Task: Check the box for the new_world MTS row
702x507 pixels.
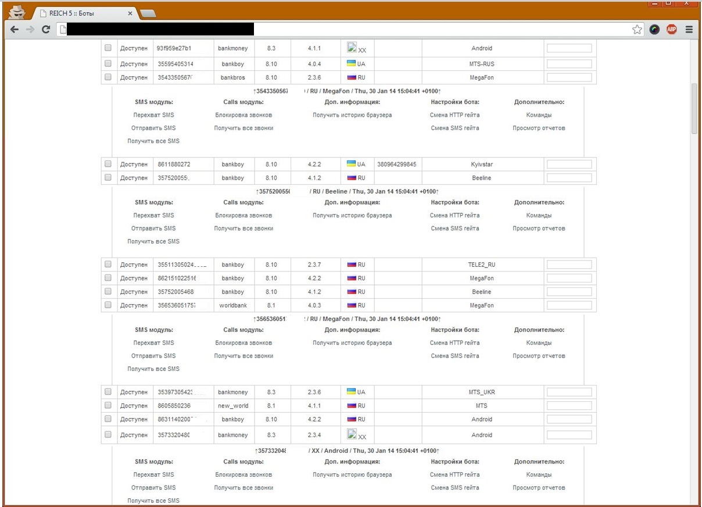Action: point(108,405)
